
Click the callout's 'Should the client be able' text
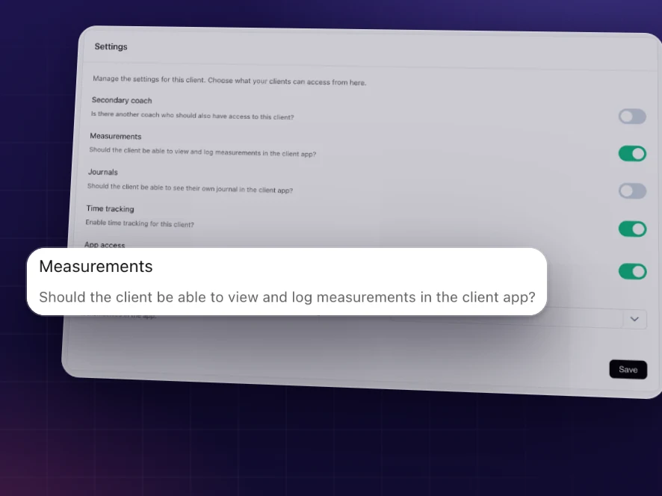click(287, 297)
